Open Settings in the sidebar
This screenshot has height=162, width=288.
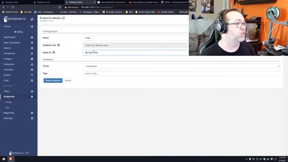[8, 118]
